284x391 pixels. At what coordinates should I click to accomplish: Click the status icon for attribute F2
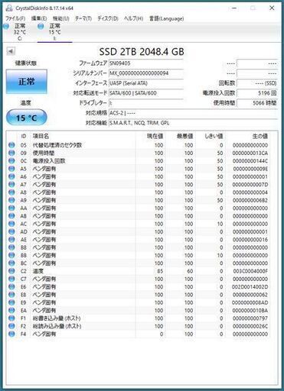click(11, 326)
